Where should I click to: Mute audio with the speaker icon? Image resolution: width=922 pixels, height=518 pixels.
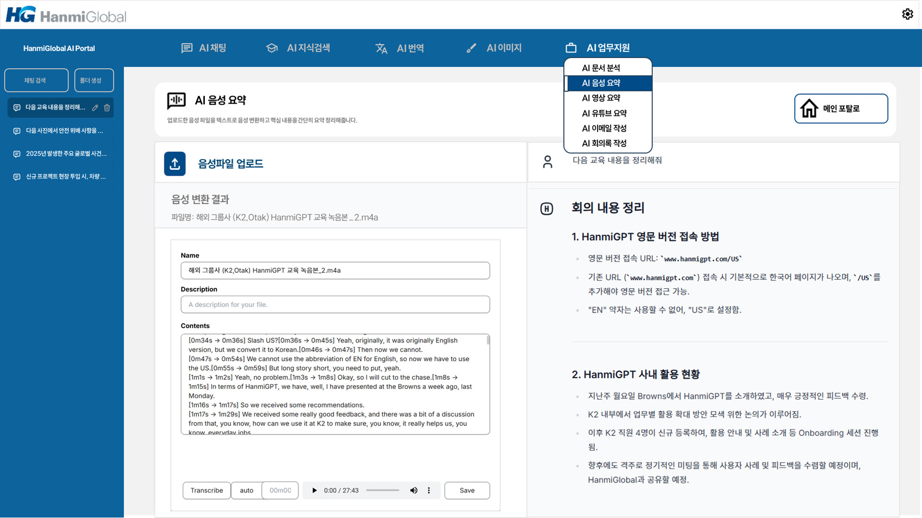tap(413, 490)
